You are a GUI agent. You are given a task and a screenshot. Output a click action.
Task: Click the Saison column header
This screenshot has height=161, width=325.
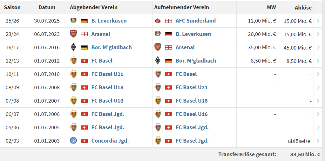(12, 7)
